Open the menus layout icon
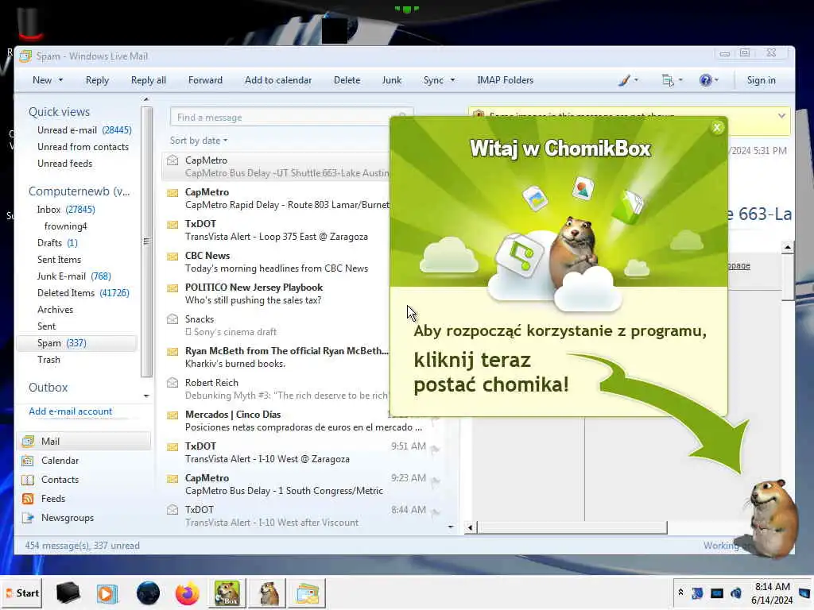The height and width of the screenshot is (610, 814). coord(668,80)
